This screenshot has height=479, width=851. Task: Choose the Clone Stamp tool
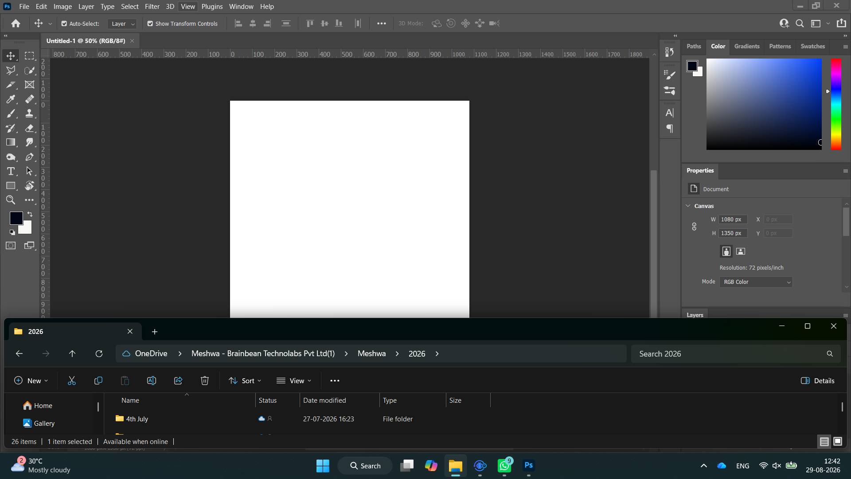tap(29, 114)
